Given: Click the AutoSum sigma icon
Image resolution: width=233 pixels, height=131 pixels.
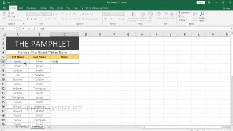Looking at the screenshot, I should (x=179, y=13).
